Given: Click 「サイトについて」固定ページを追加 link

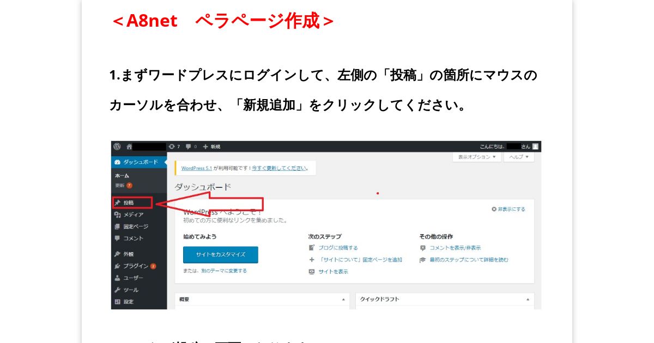Looking at the screenshot, I should [360, 260].
